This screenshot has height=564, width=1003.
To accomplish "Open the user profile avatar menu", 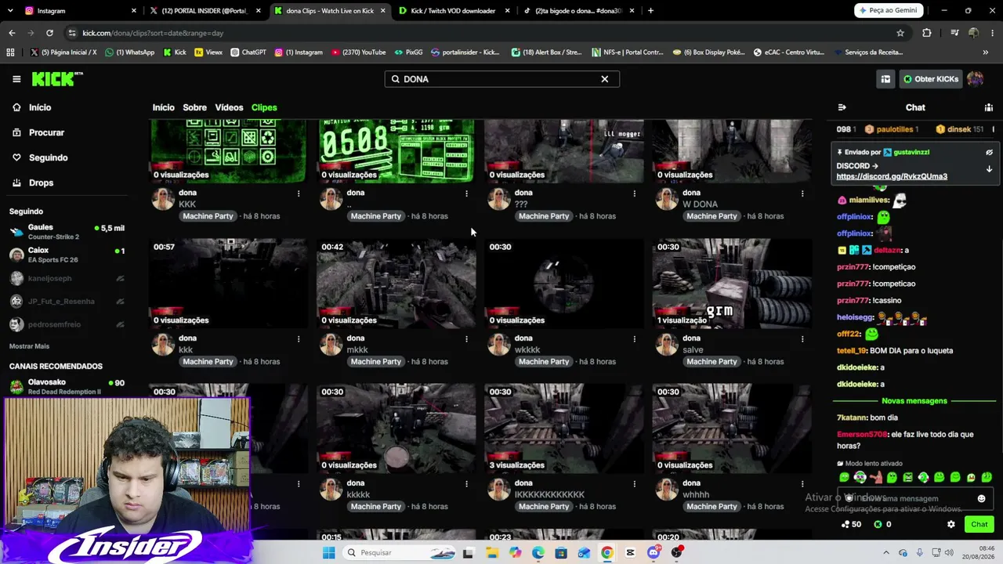I will point(976,79).
